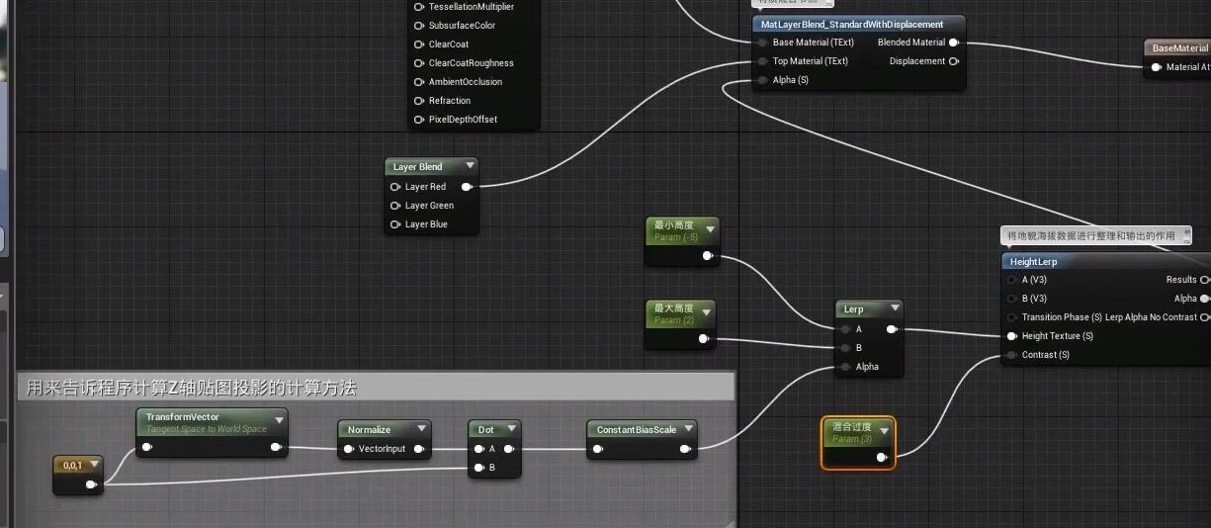Select the BaseMaterial node title
This screenshot has width=1211, height=528.
tap(1180, 47)
